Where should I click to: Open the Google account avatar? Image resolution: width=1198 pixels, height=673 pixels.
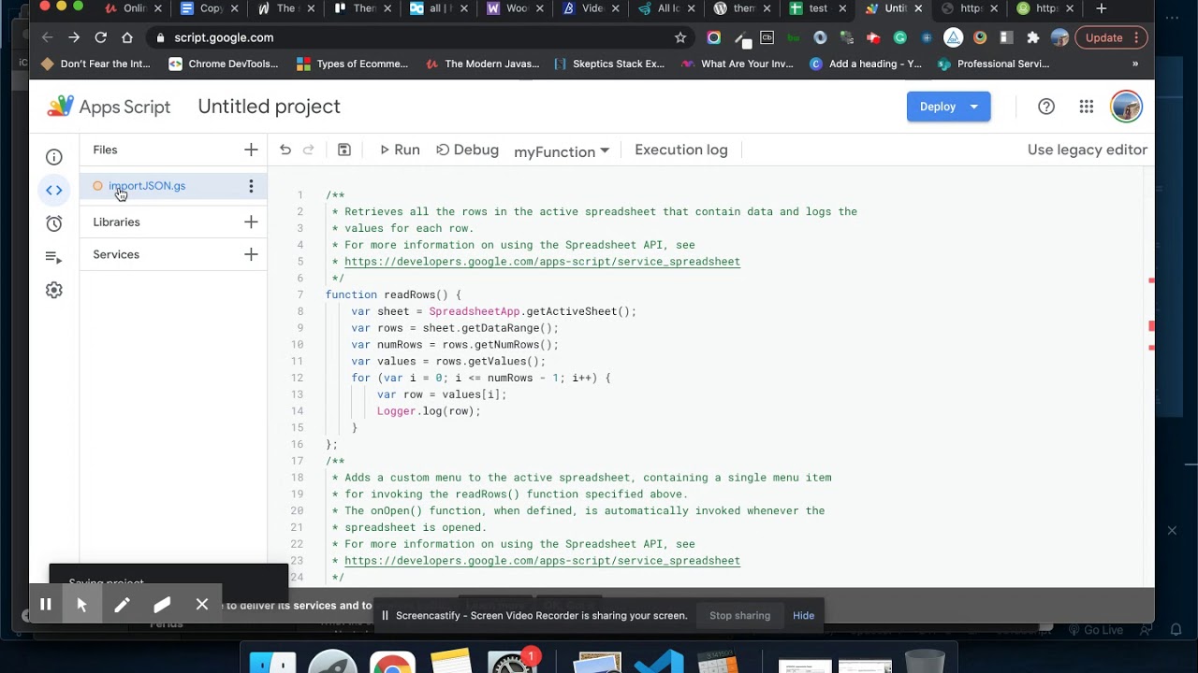1126,107
